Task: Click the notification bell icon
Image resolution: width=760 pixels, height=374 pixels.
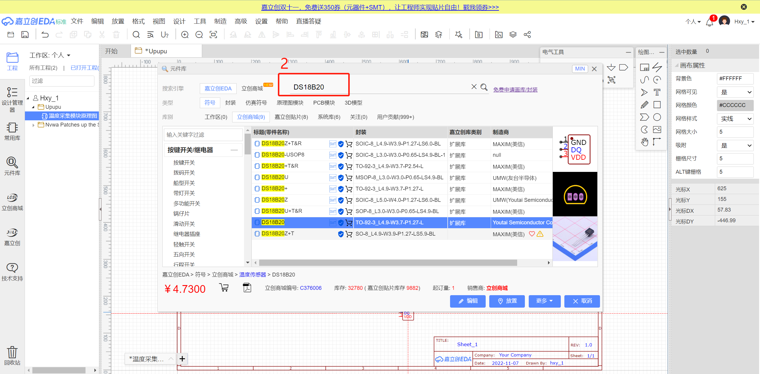Action: [x=710, y=22]
